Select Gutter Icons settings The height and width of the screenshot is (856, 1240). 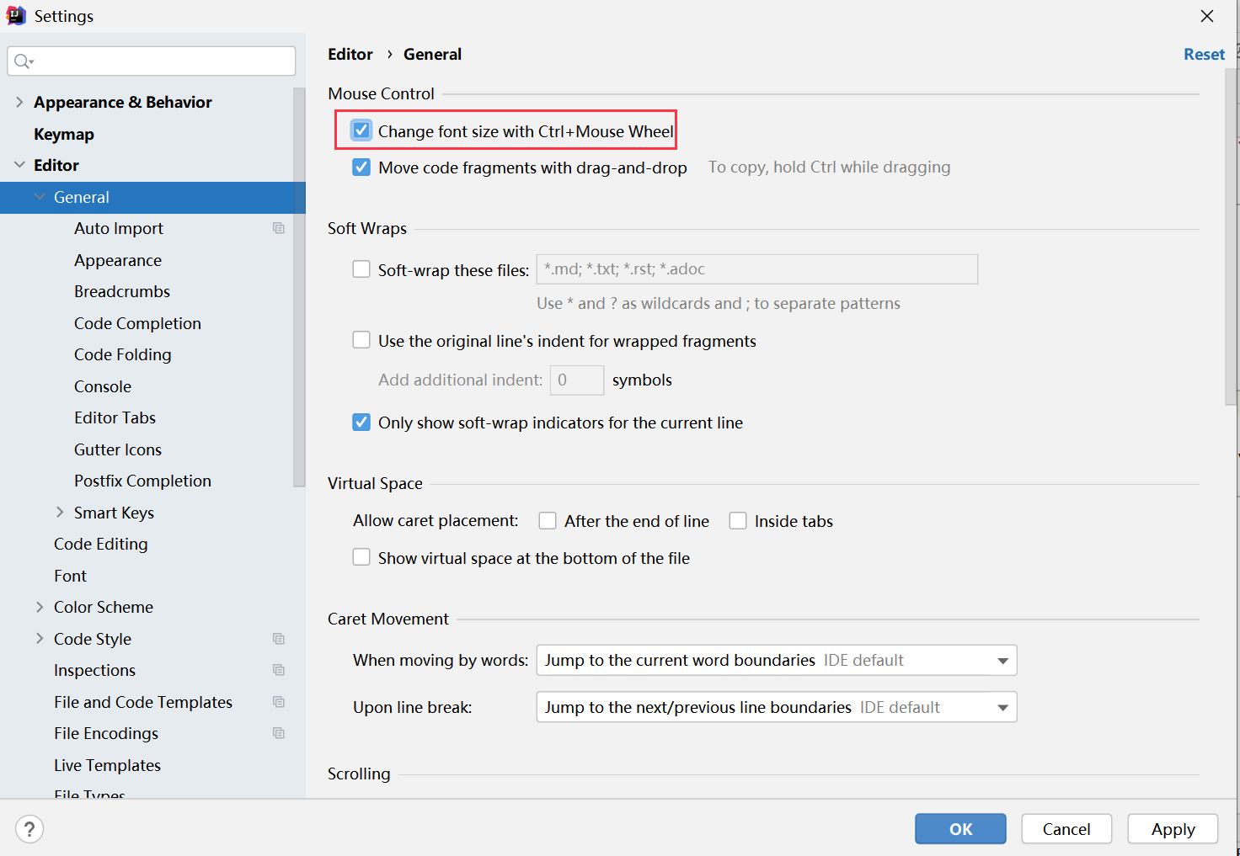click(118, 449)
